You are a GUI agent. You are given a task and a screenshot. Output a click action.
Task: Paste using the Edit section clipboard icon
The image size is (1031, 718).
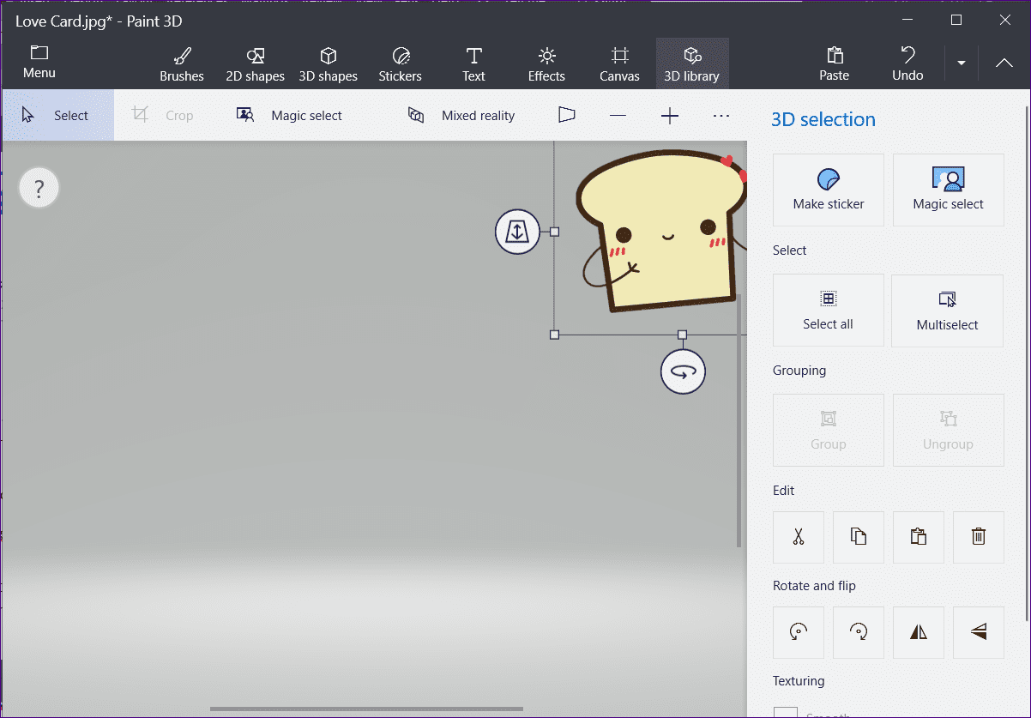(x=919, y=537)
